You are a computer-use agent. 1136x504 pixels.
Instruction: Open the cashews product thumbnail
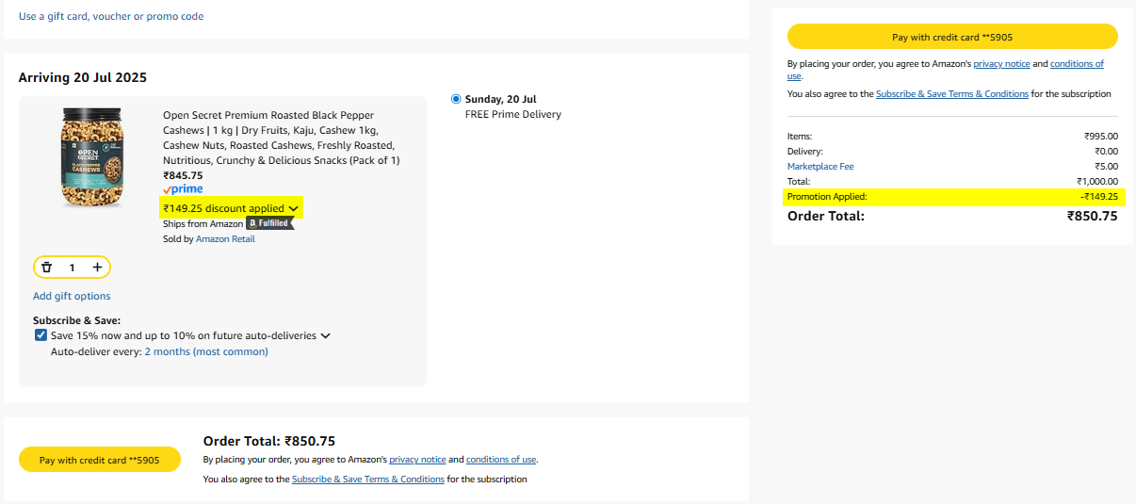pos(92,158)
